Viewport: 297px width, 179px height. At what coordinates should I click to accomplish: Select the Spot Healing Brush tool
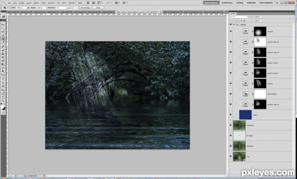3,46
